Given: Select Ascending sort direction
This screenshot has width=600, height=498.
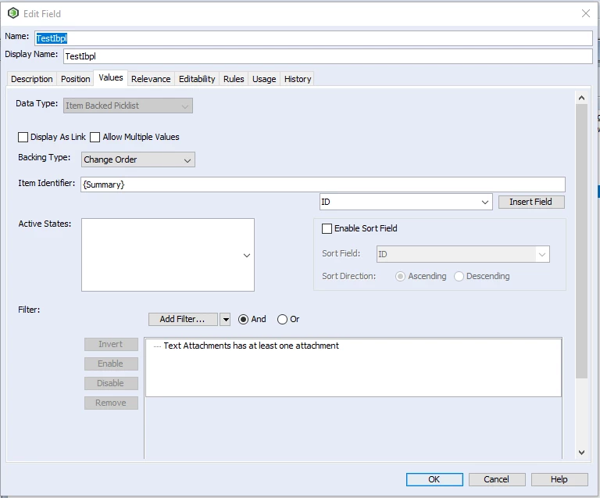Looking at the screenshot, I should pos(400,277).
